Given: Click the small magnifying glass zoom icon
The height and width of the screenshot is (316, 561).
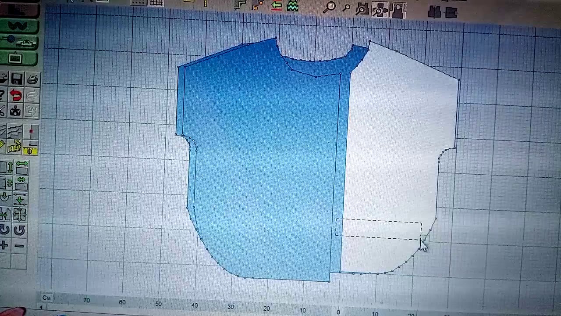Looking at the screenshot, I should [x=346, y=7].
